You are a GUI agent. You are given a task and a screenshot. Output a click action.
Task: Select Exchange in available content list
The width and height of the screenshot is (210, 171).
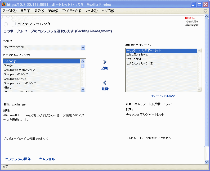(x=42, y=61)
